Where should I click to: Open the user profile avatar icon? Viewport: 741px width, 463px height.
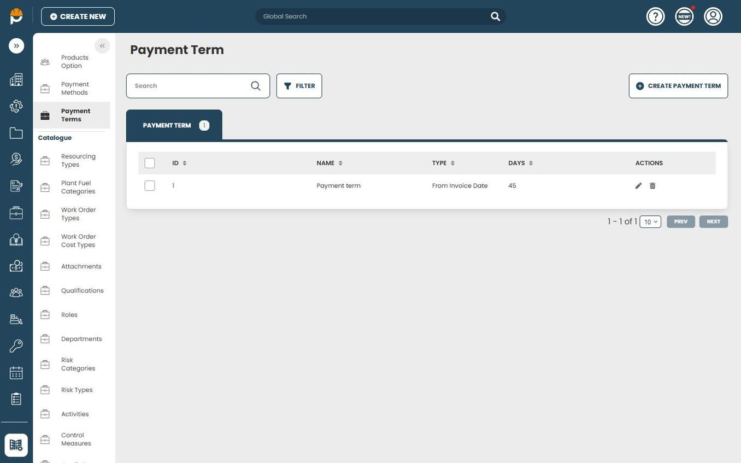pyautogui.click(x=713, y=16)
